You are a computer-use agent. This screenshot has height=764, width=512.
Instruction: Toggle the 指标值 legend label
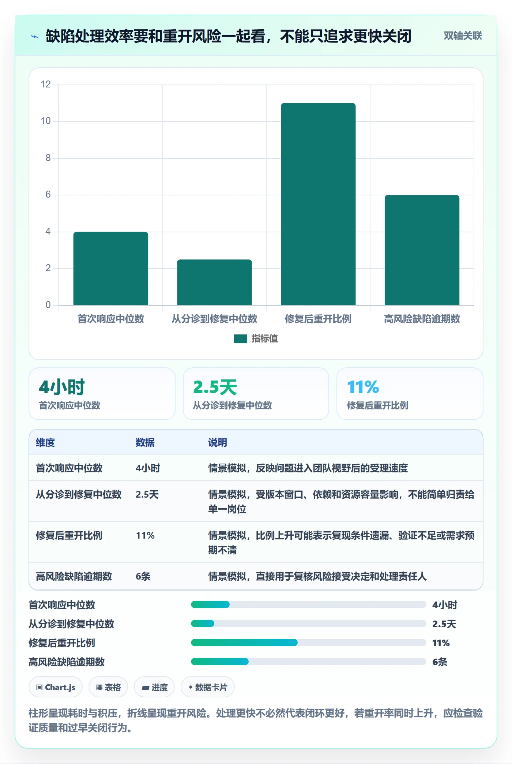[265, 339]
